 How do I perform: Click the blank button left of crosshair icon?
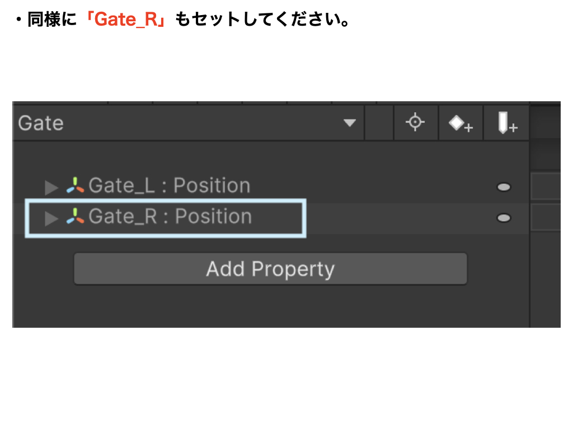click(379, 123)
